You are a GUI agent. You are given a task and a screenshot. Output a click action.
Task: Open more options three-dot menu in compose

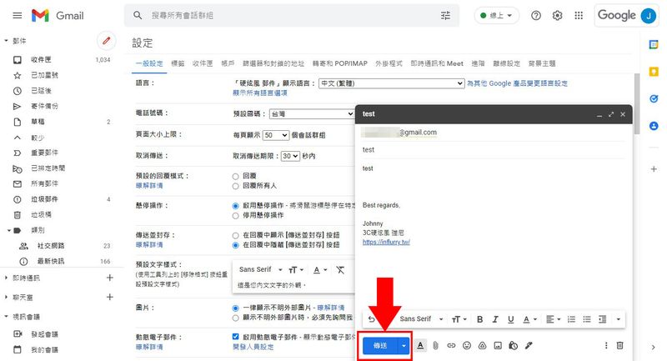606,345
